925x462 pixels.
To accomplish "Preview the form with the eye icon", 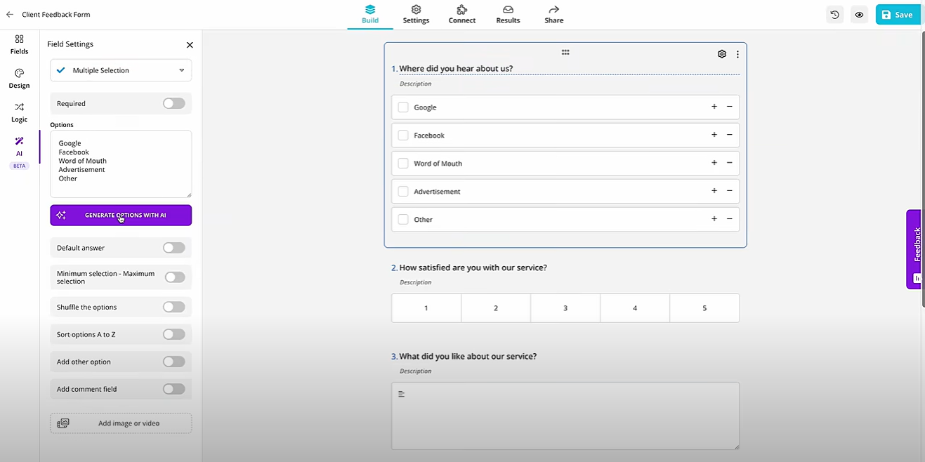I will pos(859,14).
